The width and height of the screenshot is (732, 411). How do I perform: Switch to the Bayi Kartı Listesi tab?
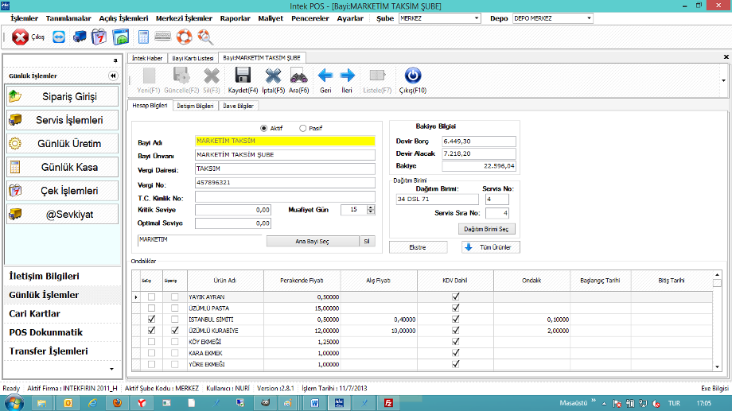tap(193, 58)
